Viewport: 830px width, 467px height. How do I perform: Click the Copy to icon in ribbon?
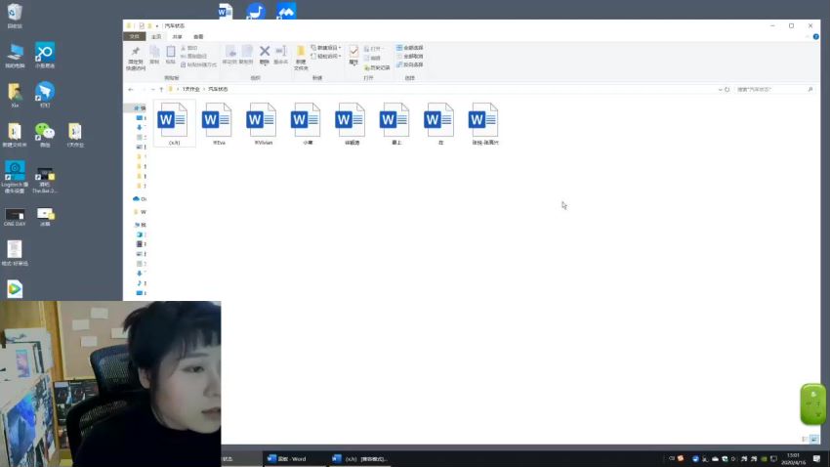coord(246,54)
